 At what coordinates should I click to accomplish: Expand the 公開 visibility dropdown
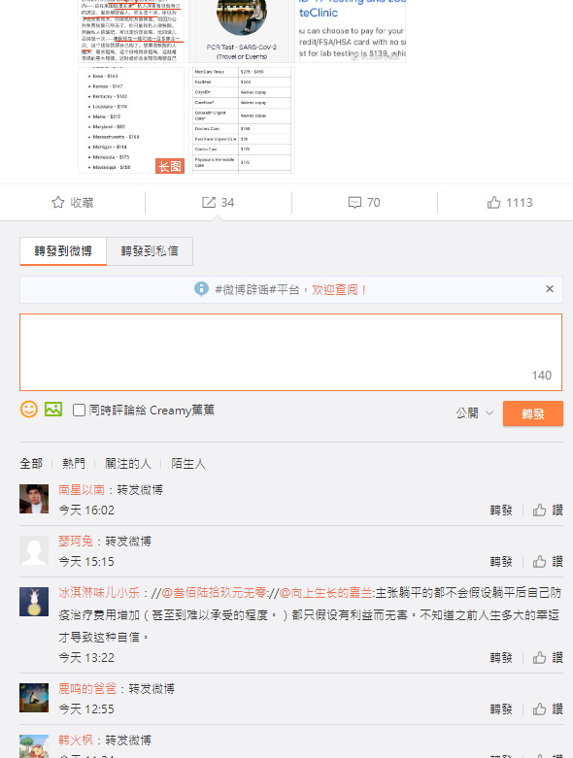(x=474, y=412)
